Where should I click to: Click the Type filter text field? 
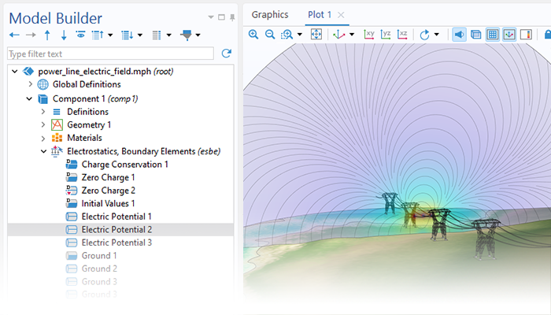pyautogui.click(x=110, y=54)
